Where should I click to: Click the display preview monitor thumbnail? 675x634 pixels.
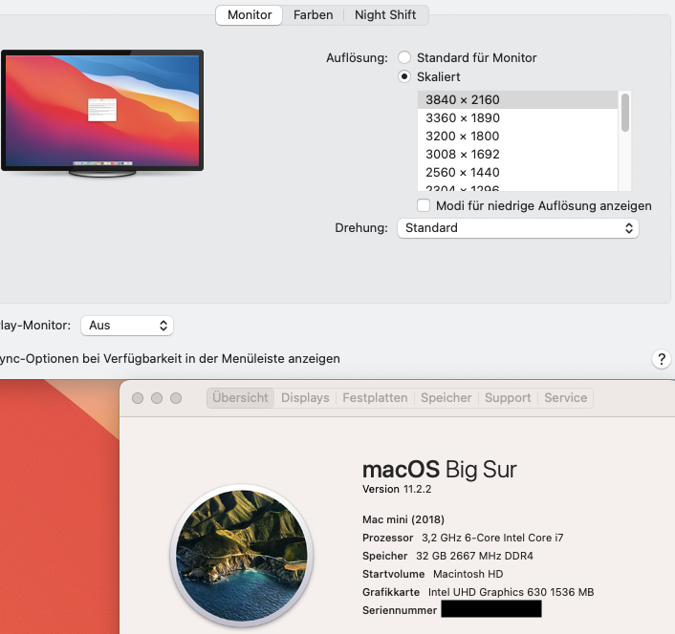pyautogui.click(x=102, y=114)
